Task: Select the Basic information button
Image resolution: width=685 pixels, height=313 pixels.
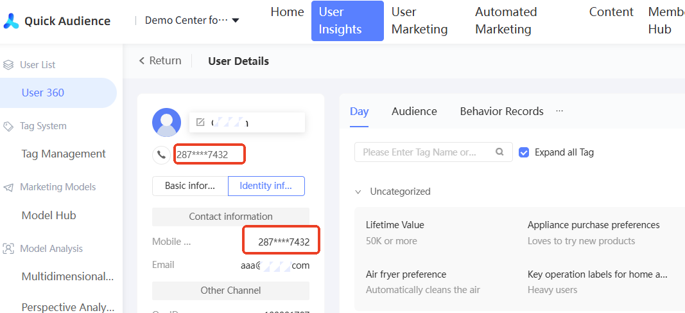Action: point(190,186)
